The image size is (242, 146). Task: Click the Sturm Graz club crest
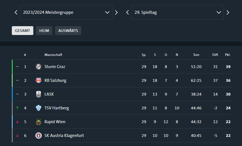pos(39,67)
